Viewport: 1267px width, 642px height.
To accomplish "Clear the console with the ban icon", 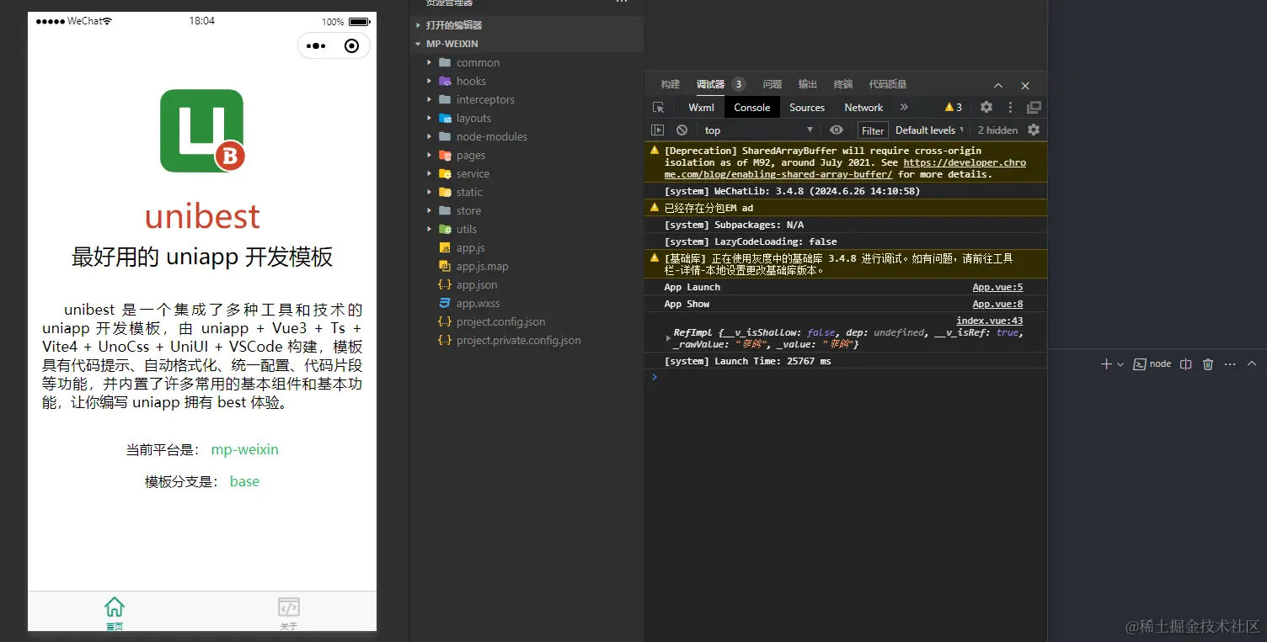I will [682, 130].
